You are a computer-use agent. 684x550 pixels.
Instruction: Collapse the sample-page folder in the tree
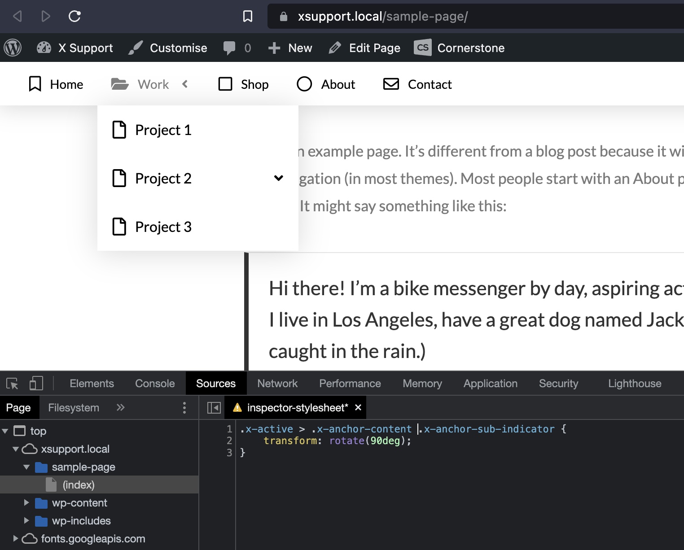[x=26, y=467]
